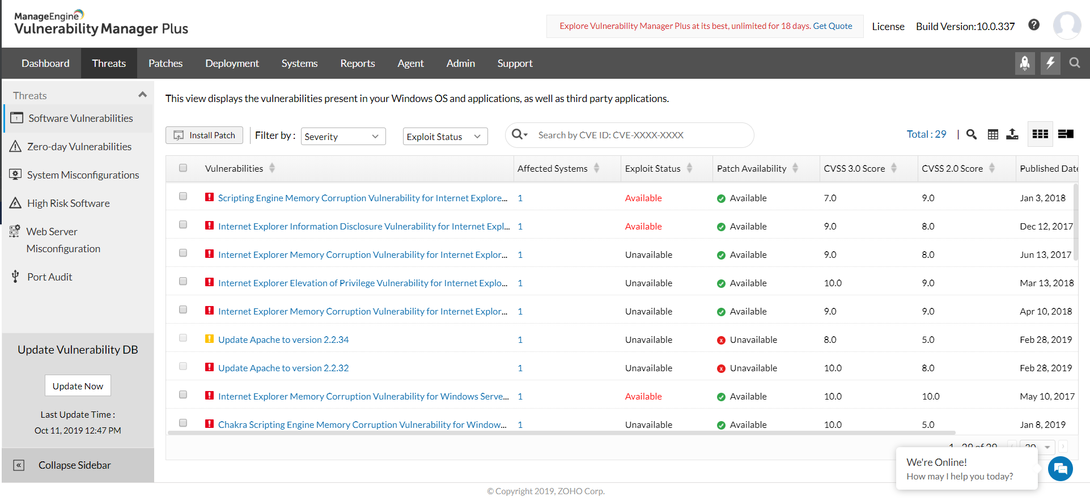Screen dimensions: 1090x501
Task: Open the header search magnifier icon
Action: (1075, 63)
